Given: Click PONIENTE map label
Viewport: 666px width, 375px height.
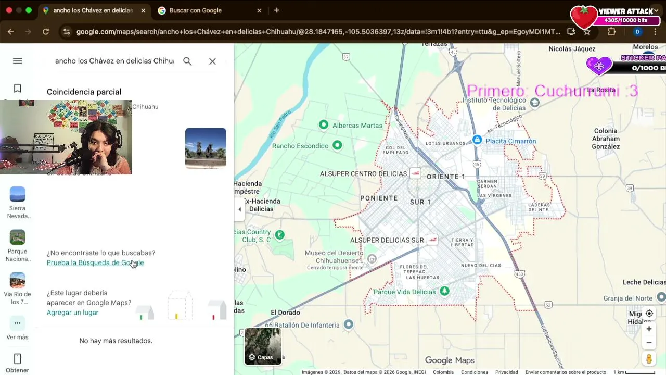Looking at the screenshot, I should point(379,198).
